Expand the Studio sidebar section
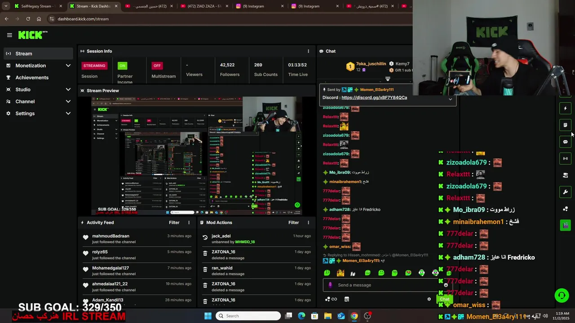The image size is (575, 323). [x=38, y=89]
